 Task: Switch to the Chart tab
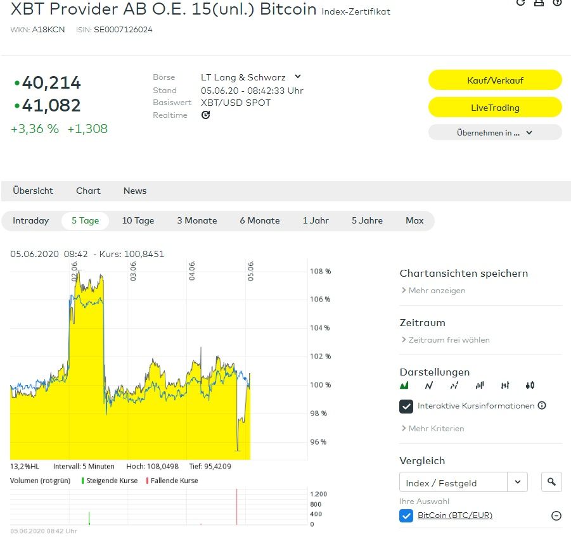click(88, 191)
